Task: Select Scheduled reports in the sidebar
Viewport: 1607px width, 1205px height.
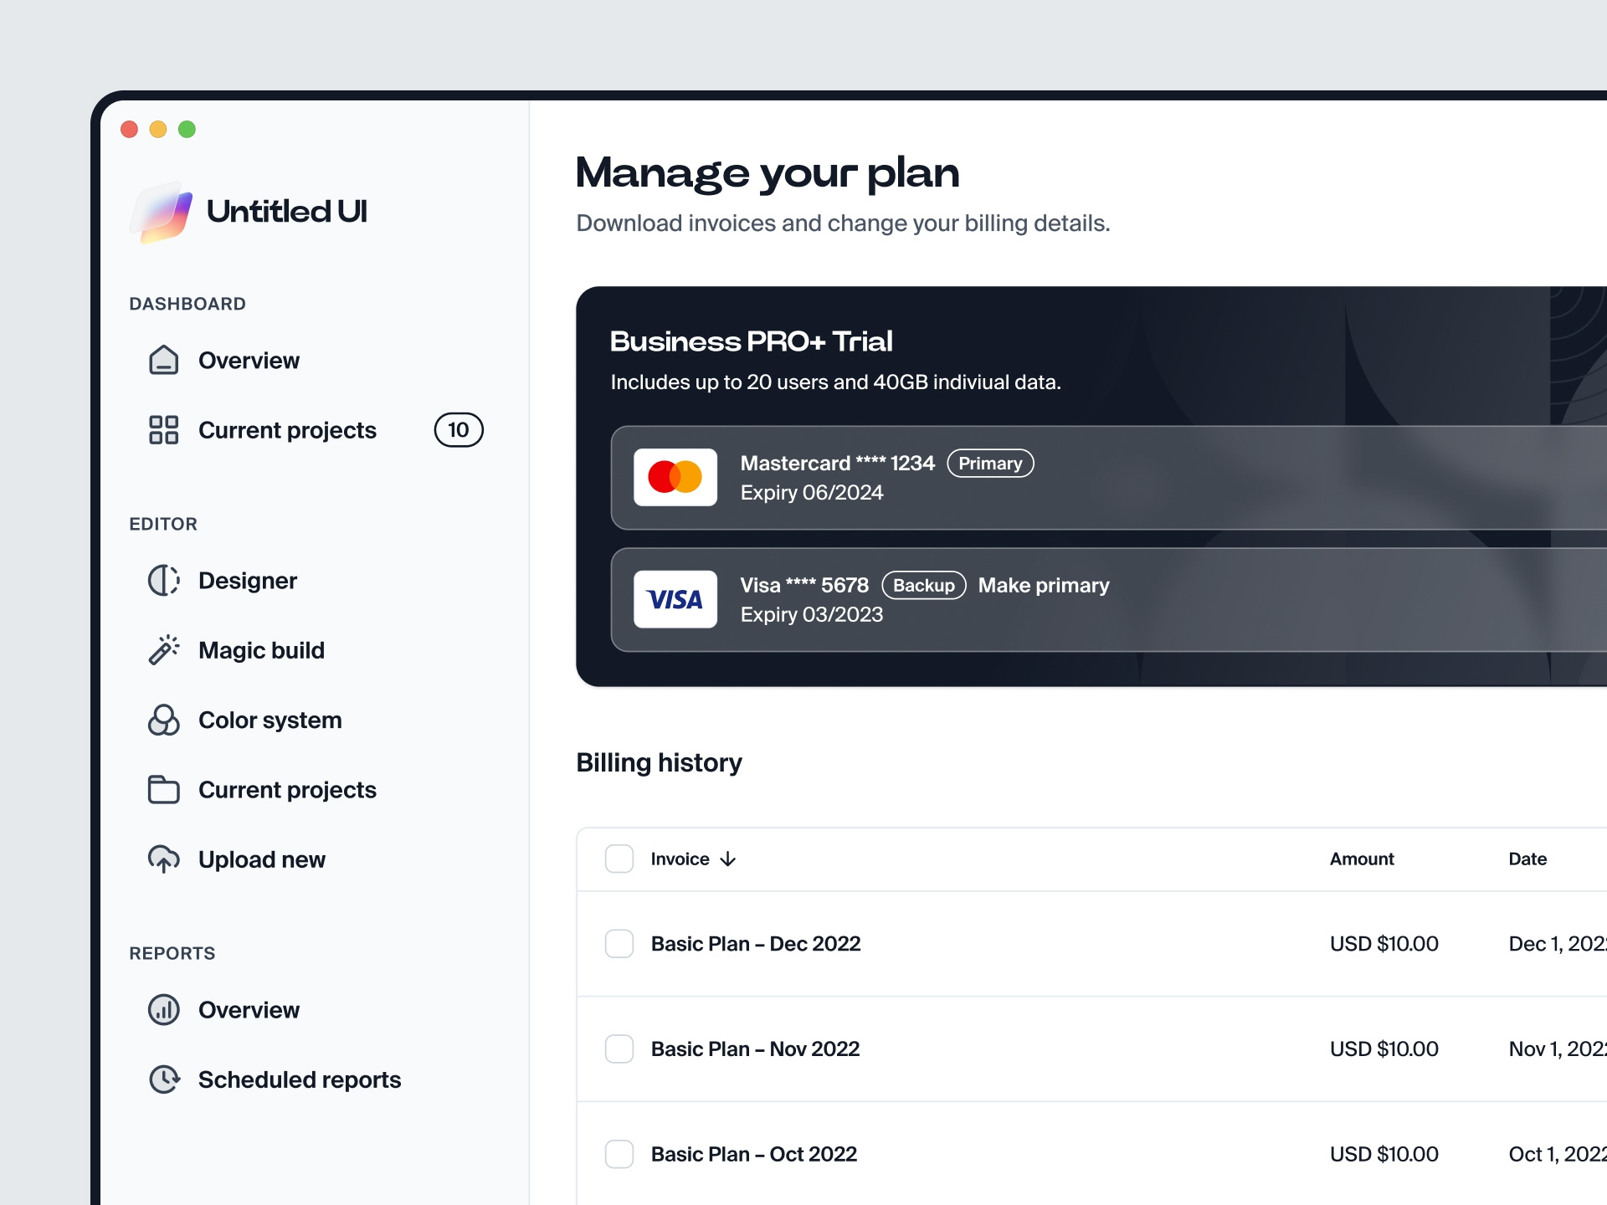Action: [x=300, y=1079]
